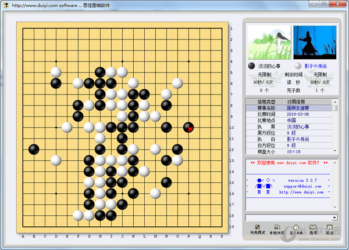Click the white player's grassland avatar image
The width and height of the screenshot is (349, 250).
pos(269,42)
